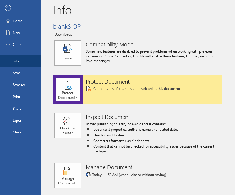Image resolution: width=235 pixels, height=195 pixels.
Task: Click 'Before publishing this file' text
Action: [x=126, y=124]
